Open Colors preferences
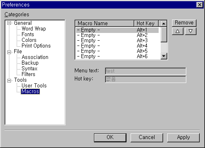Screen dimensions: 205x148 (29, 40)
